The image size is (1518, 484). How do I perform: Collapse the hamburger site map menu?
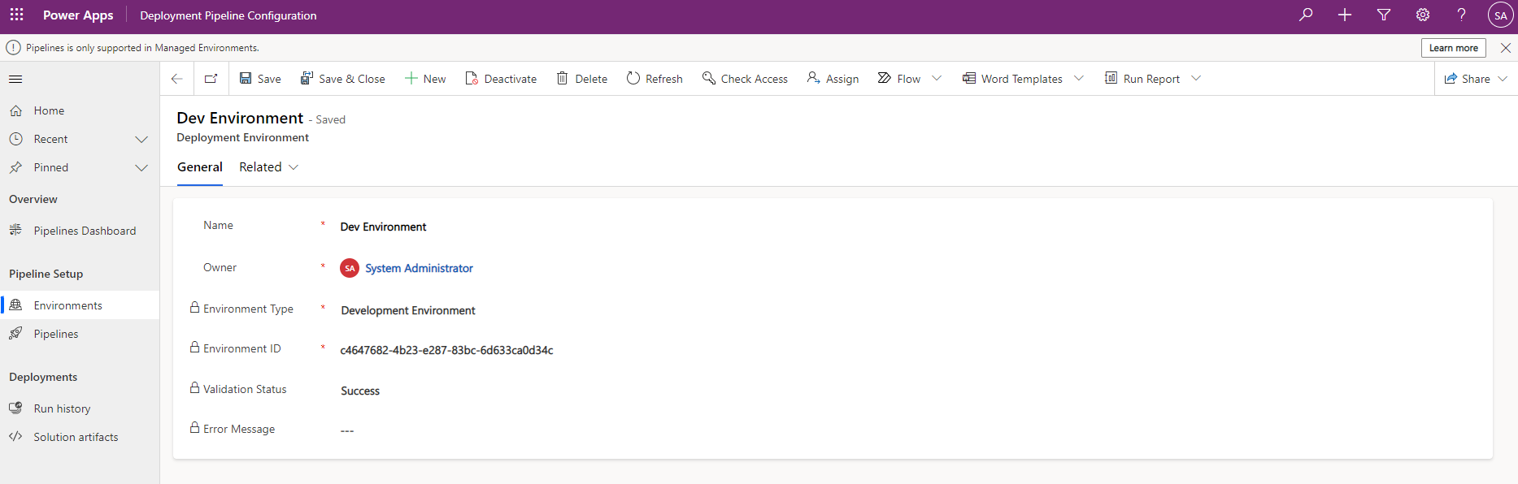[x=15, y=79]
